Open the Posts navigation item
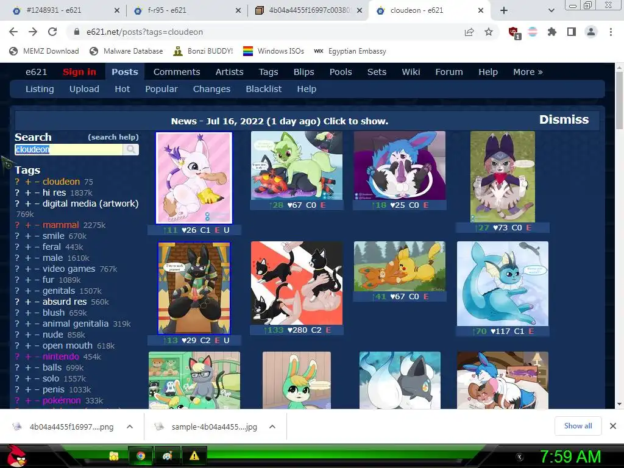624x468 pixels. click(124, 72)
